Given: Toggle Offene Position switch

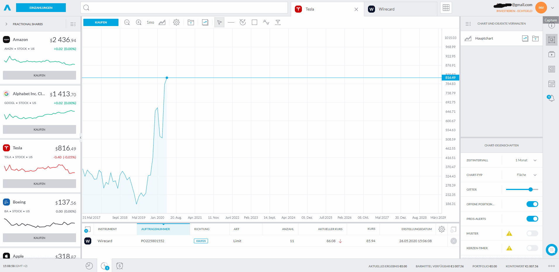Looking at the screenshot, I should coord(532,204).
